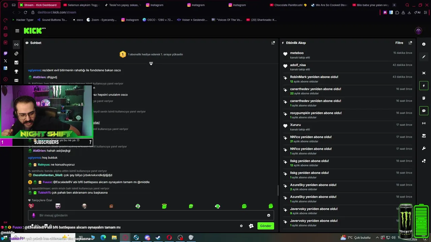The image size is (431, 242).
Task: Switch to Tesla'nın yapay zekası tab
Action: tap(123, 5)
